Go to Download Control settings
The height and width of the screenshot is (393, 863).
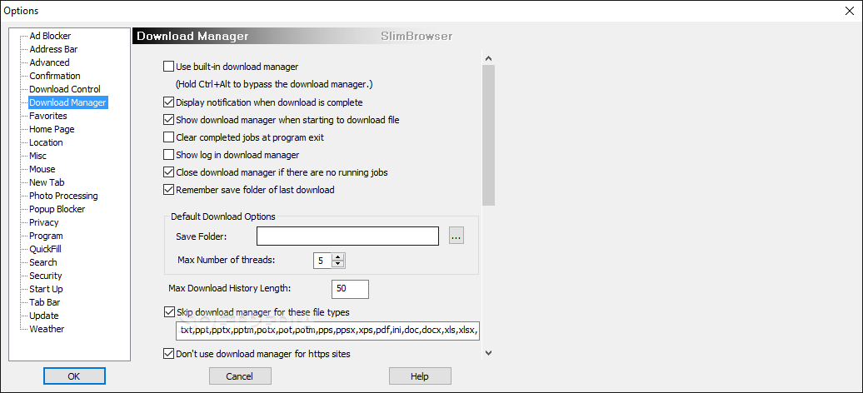[65, 88]
